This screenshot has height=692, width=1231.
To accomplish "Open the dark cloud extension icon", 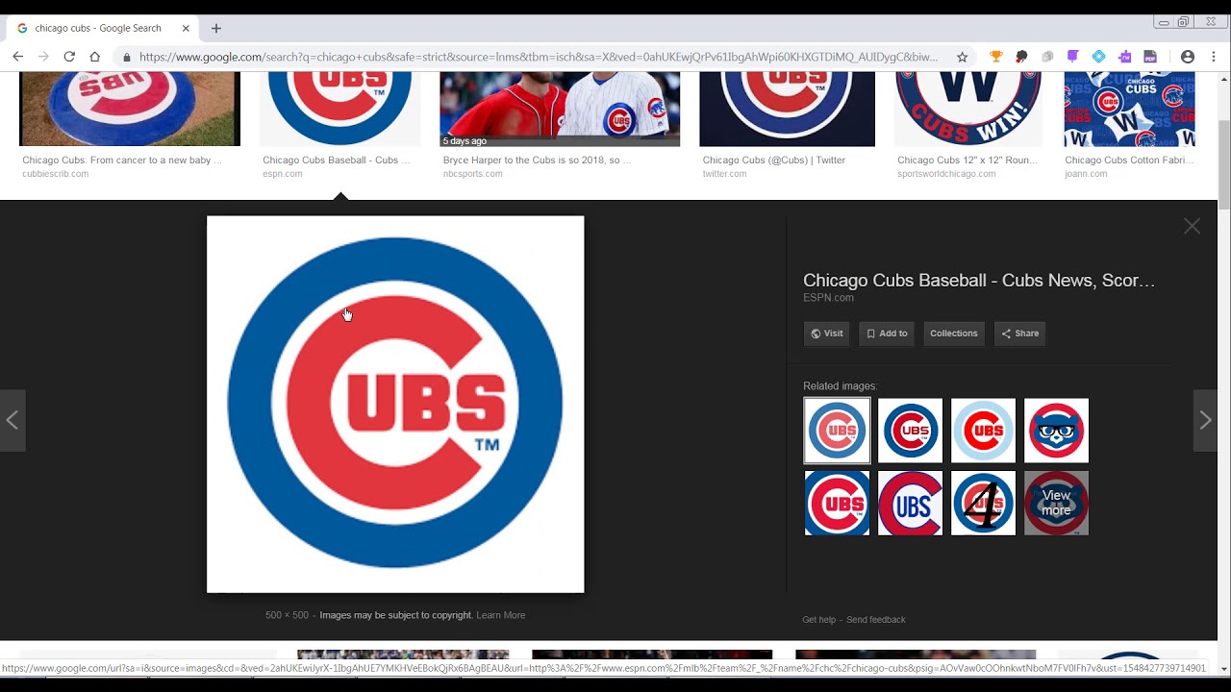I will (1021, 57).
